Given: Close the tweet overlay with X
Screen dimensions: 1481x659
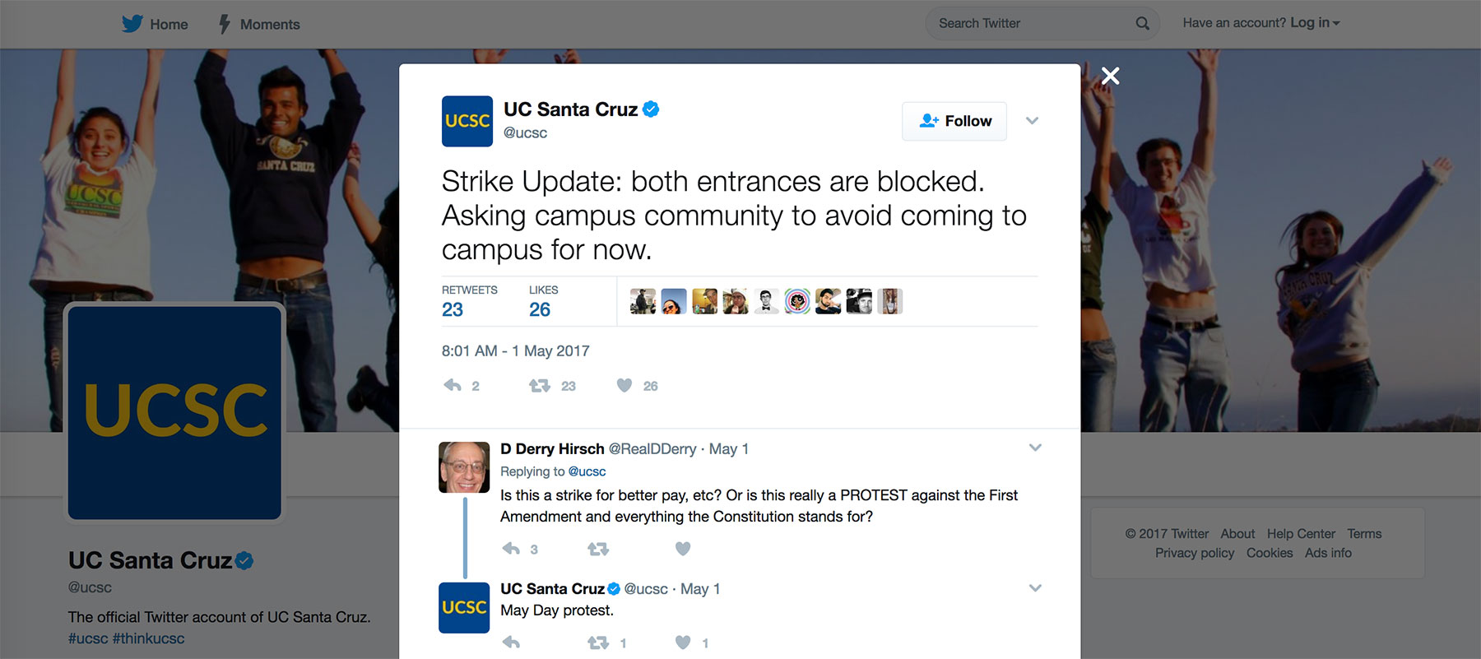Looking at the screenshot, I should pos(1110,77).
